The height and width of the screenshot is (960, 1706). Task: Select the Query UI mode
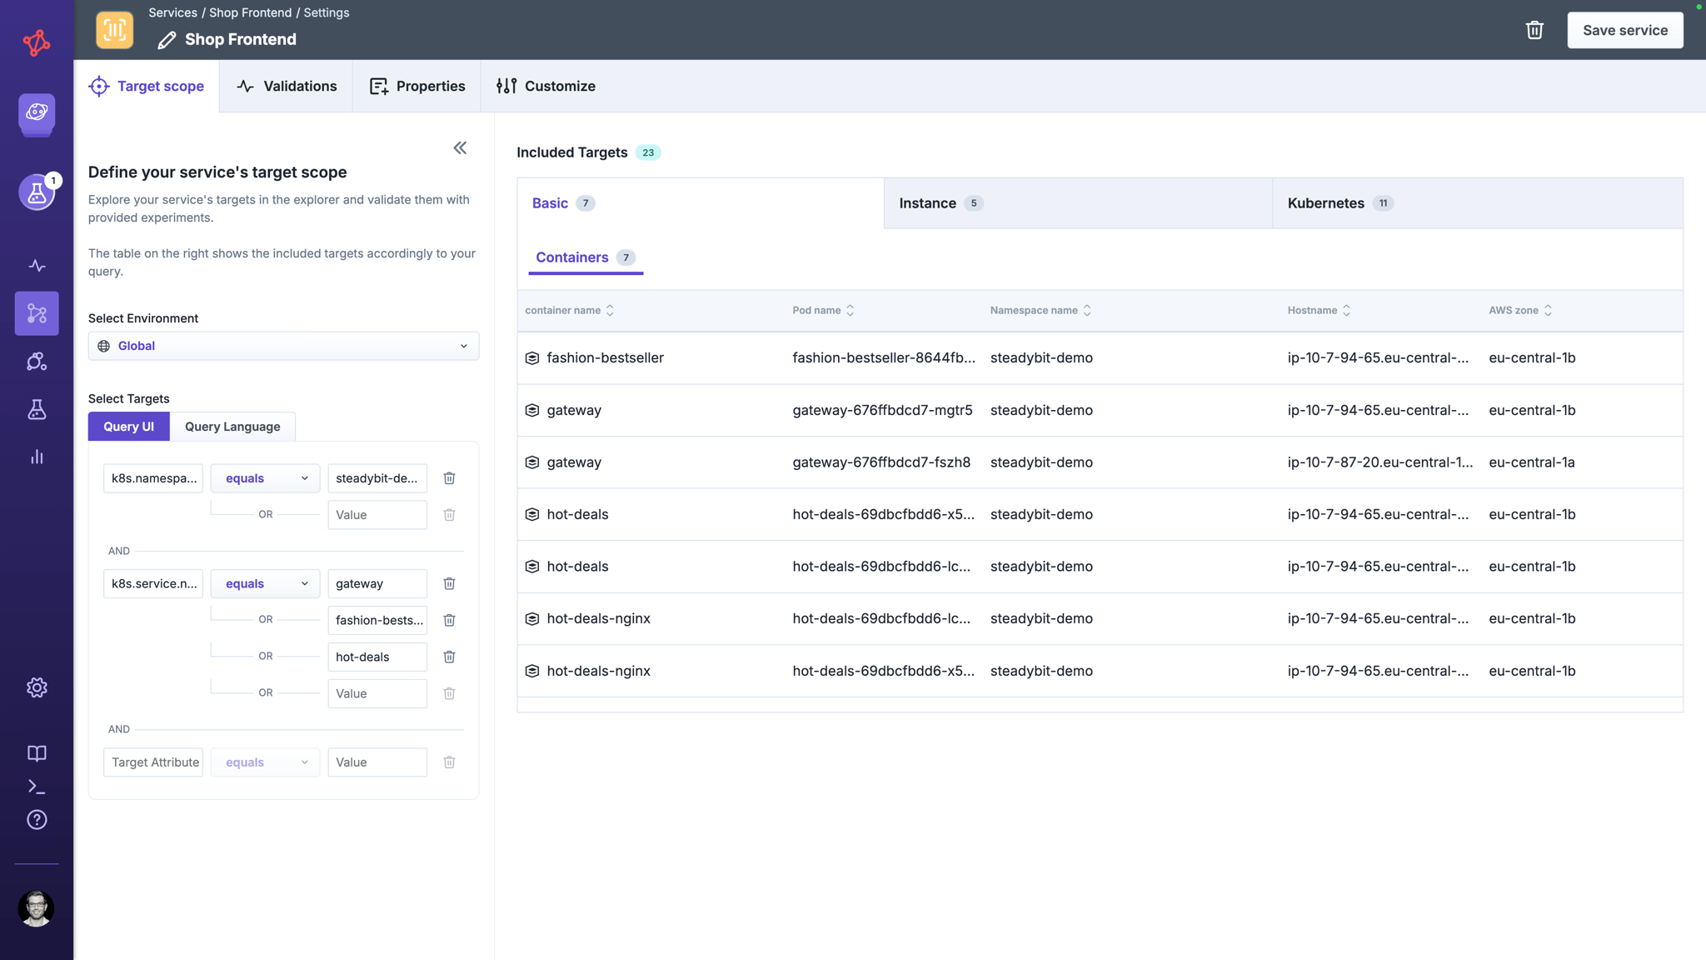click(128, 427)
